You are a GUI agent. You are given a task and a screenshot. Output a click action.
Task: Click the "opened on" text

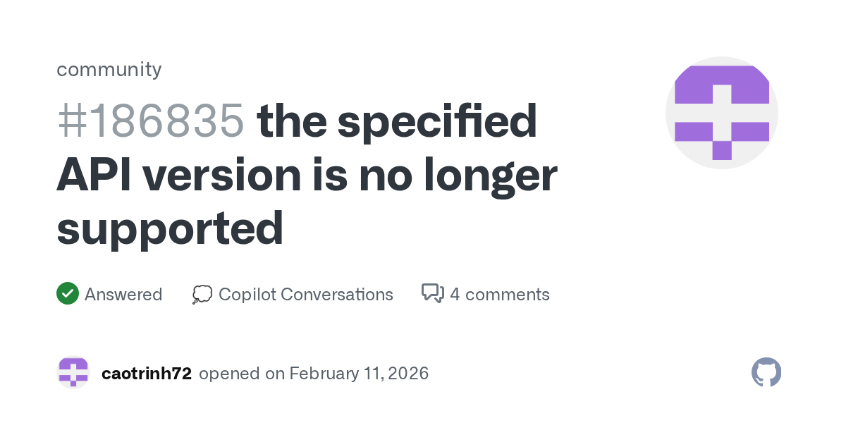[241, 373]
